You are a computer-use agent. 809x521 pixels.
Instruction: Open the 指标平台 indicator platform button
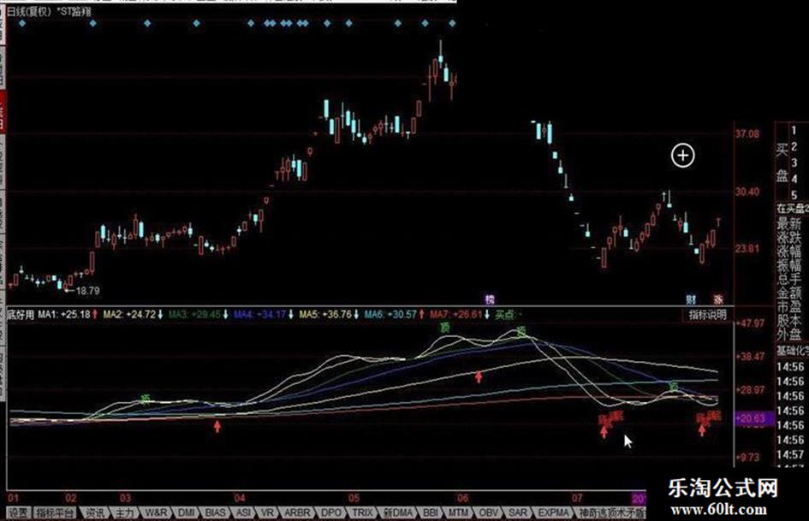click(55, 512)
